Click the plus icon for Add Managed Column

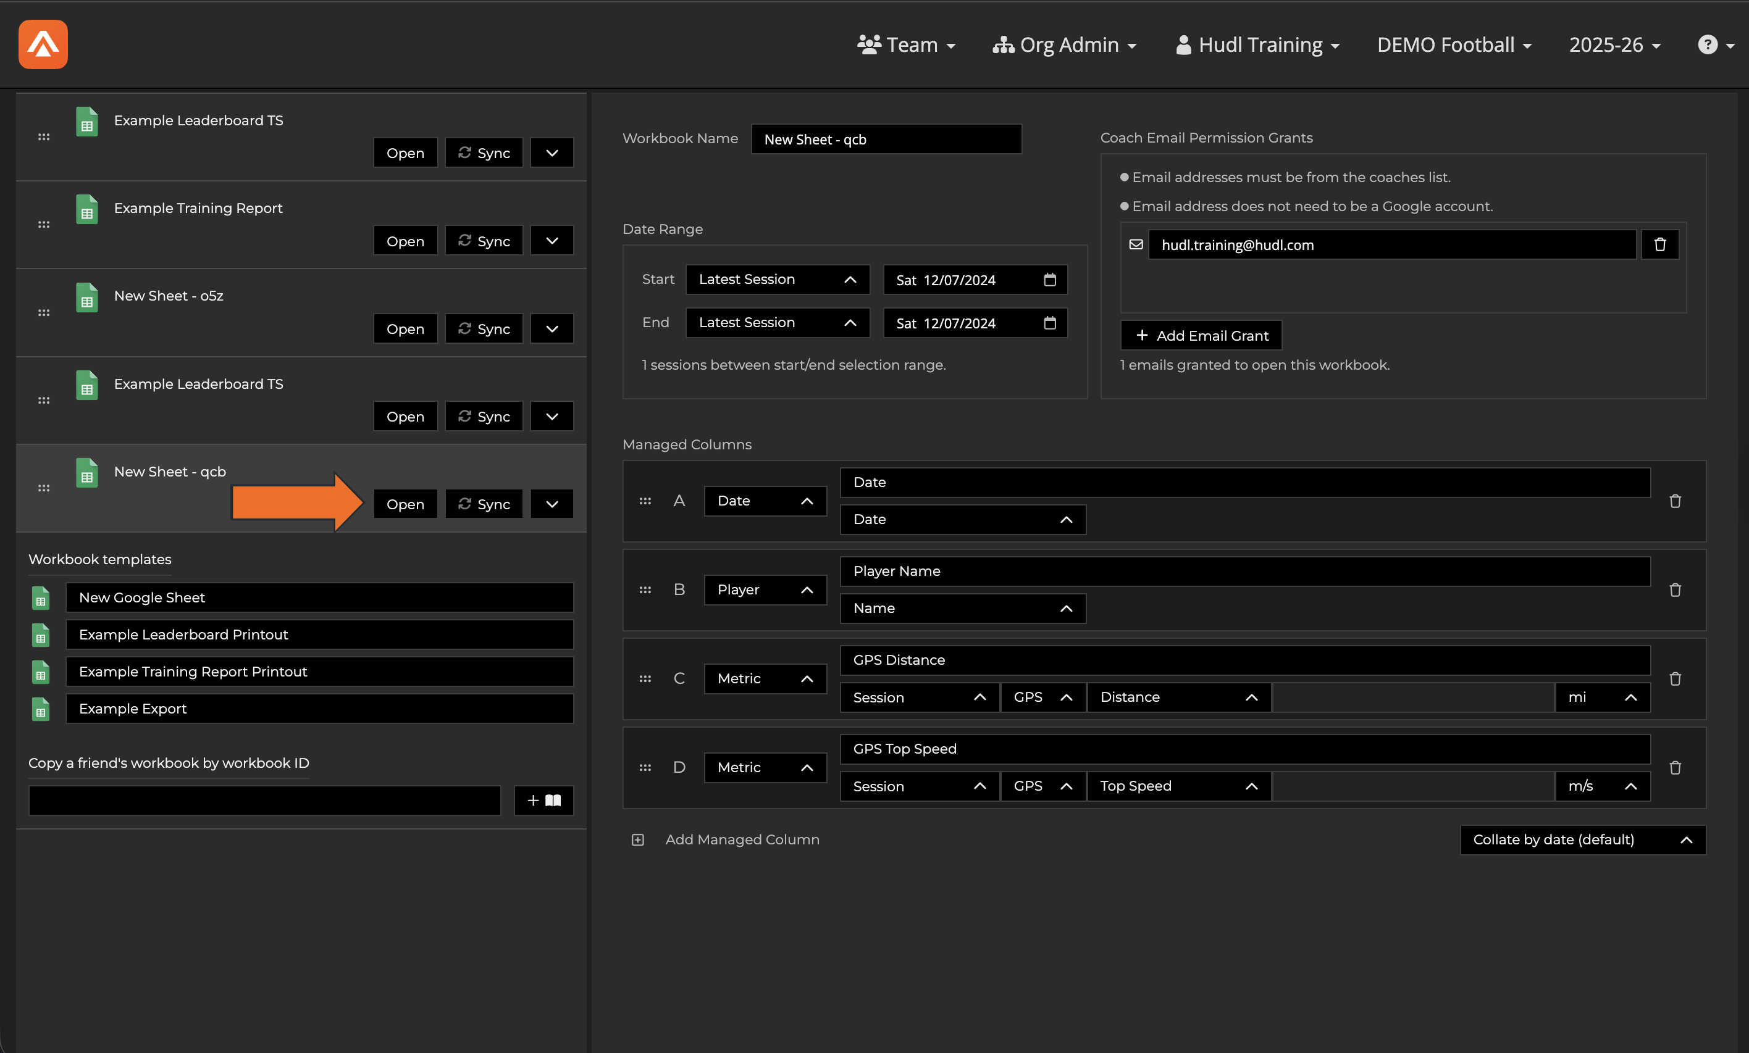coord(637,839)
